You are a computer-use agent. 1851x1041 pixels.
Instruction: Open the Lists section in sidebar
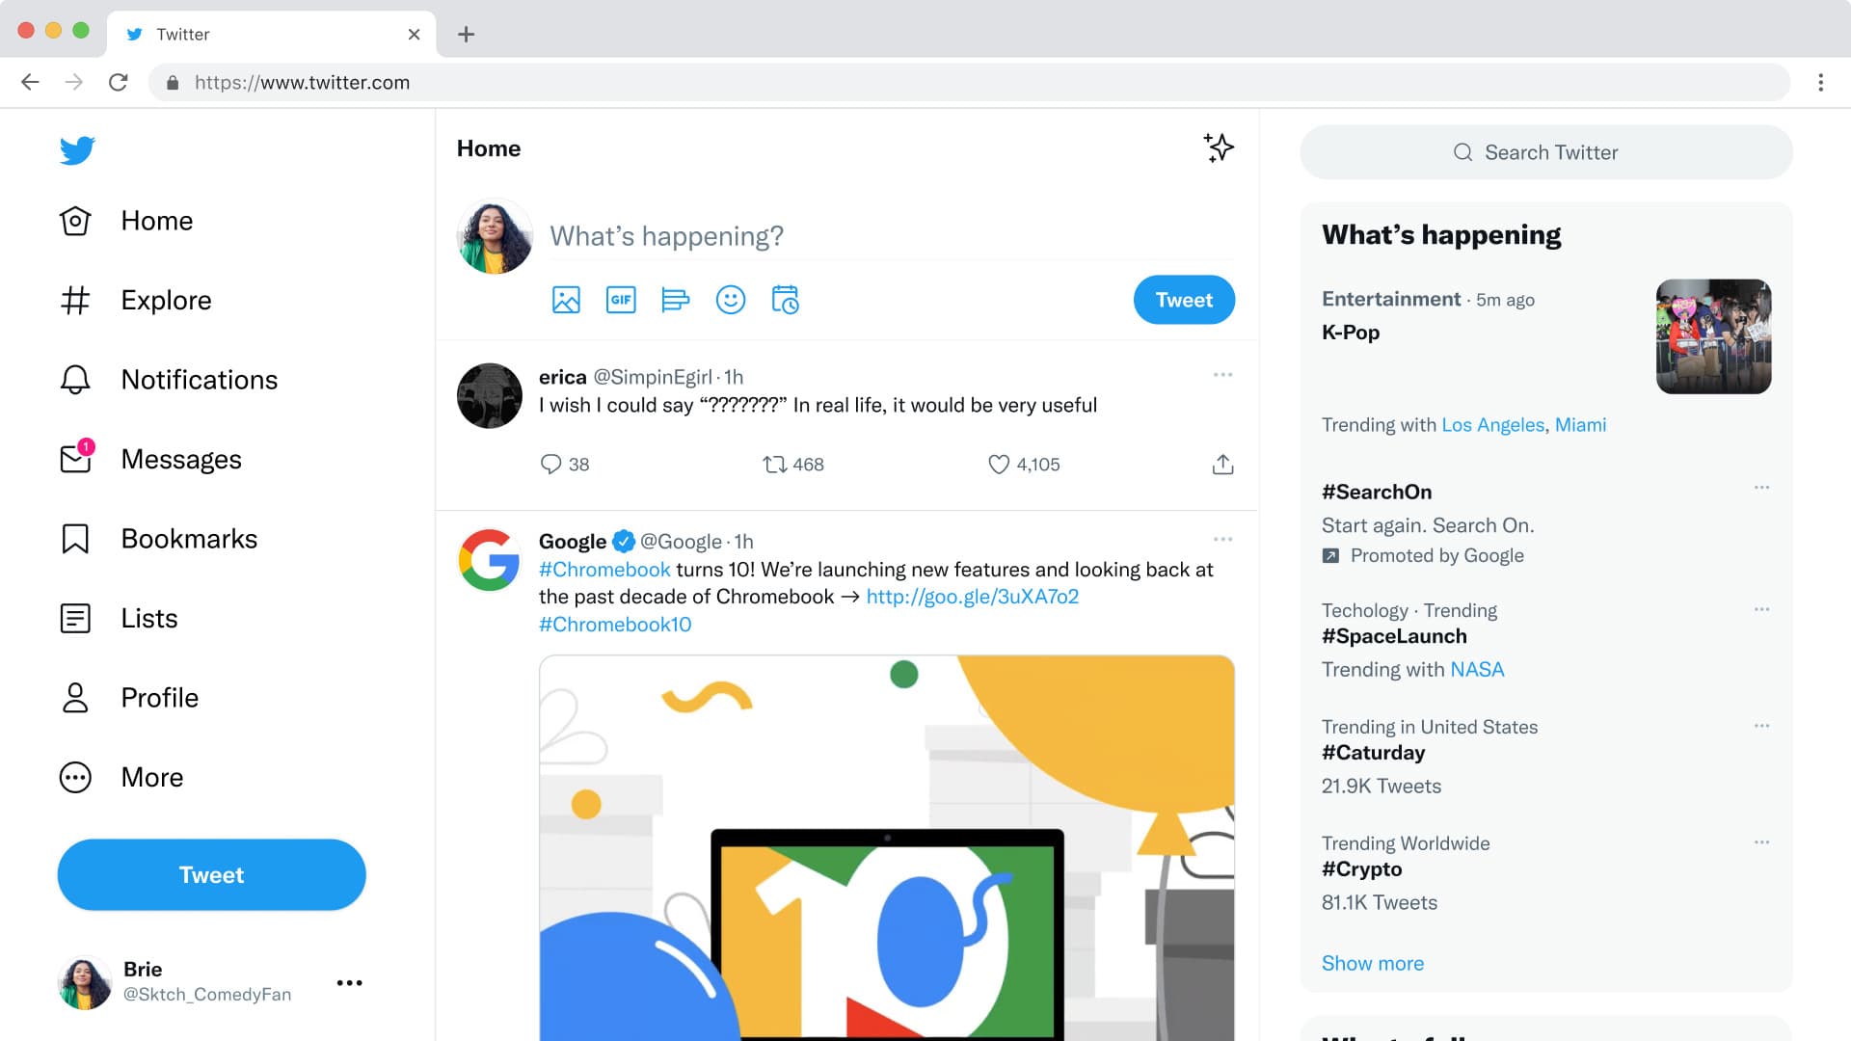point(147,618)
